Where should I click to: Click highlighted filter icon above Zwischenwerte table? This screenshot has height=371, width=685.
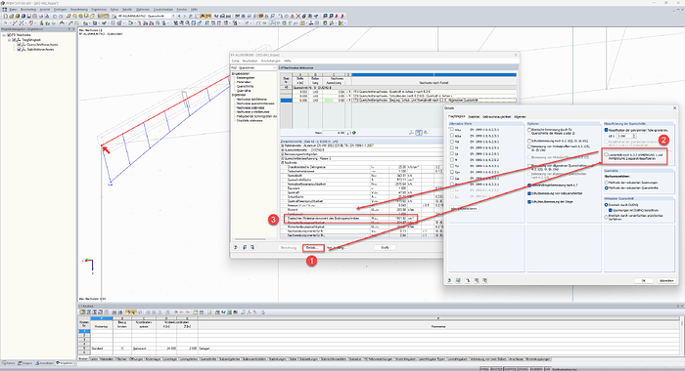[419, 133]
